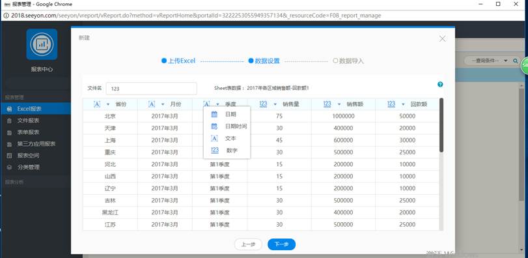Viewport: 528px width, 258px height.
Task: Click the text type icon of 月份 column
Action: [152, 104]
